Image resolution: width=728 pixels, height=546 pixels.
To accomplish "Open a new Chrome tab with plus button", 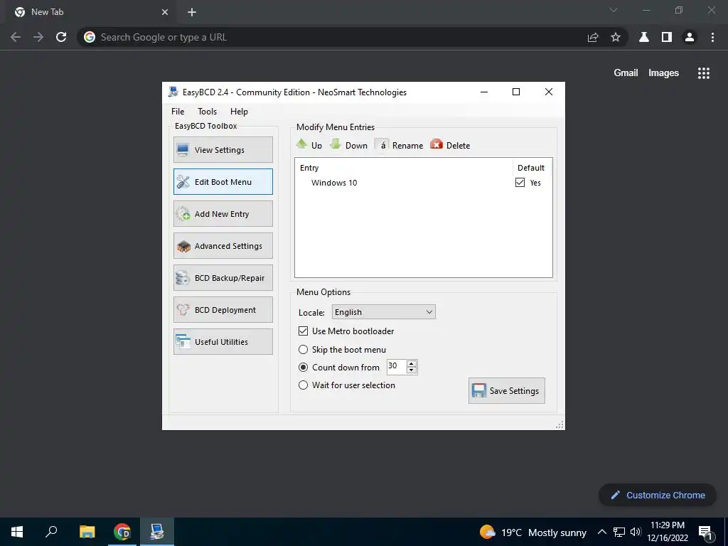I will coord(192,12).
